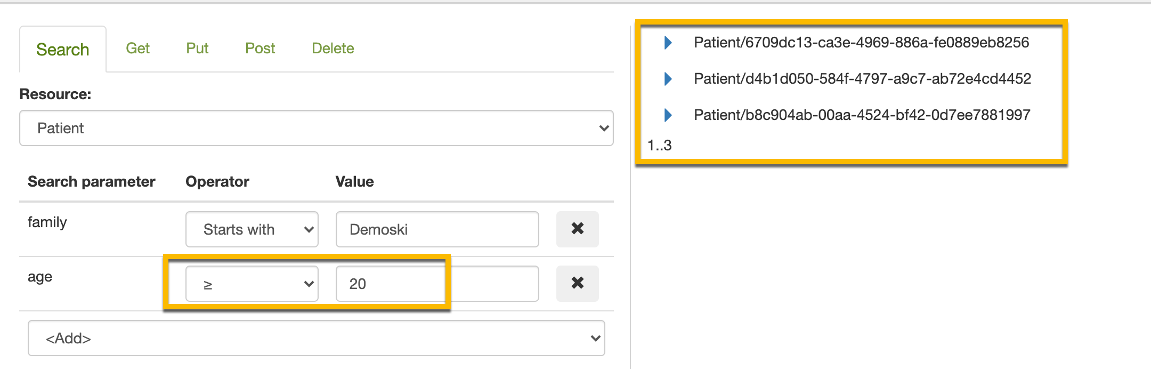Open Patient/b8c904ab-00aa-4524-bf42-0d7ee7881997 result

tap(862, 115)
